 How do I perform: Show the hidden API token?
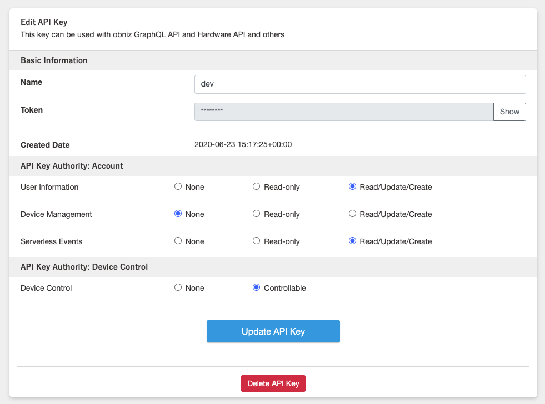tap(509, 112)
